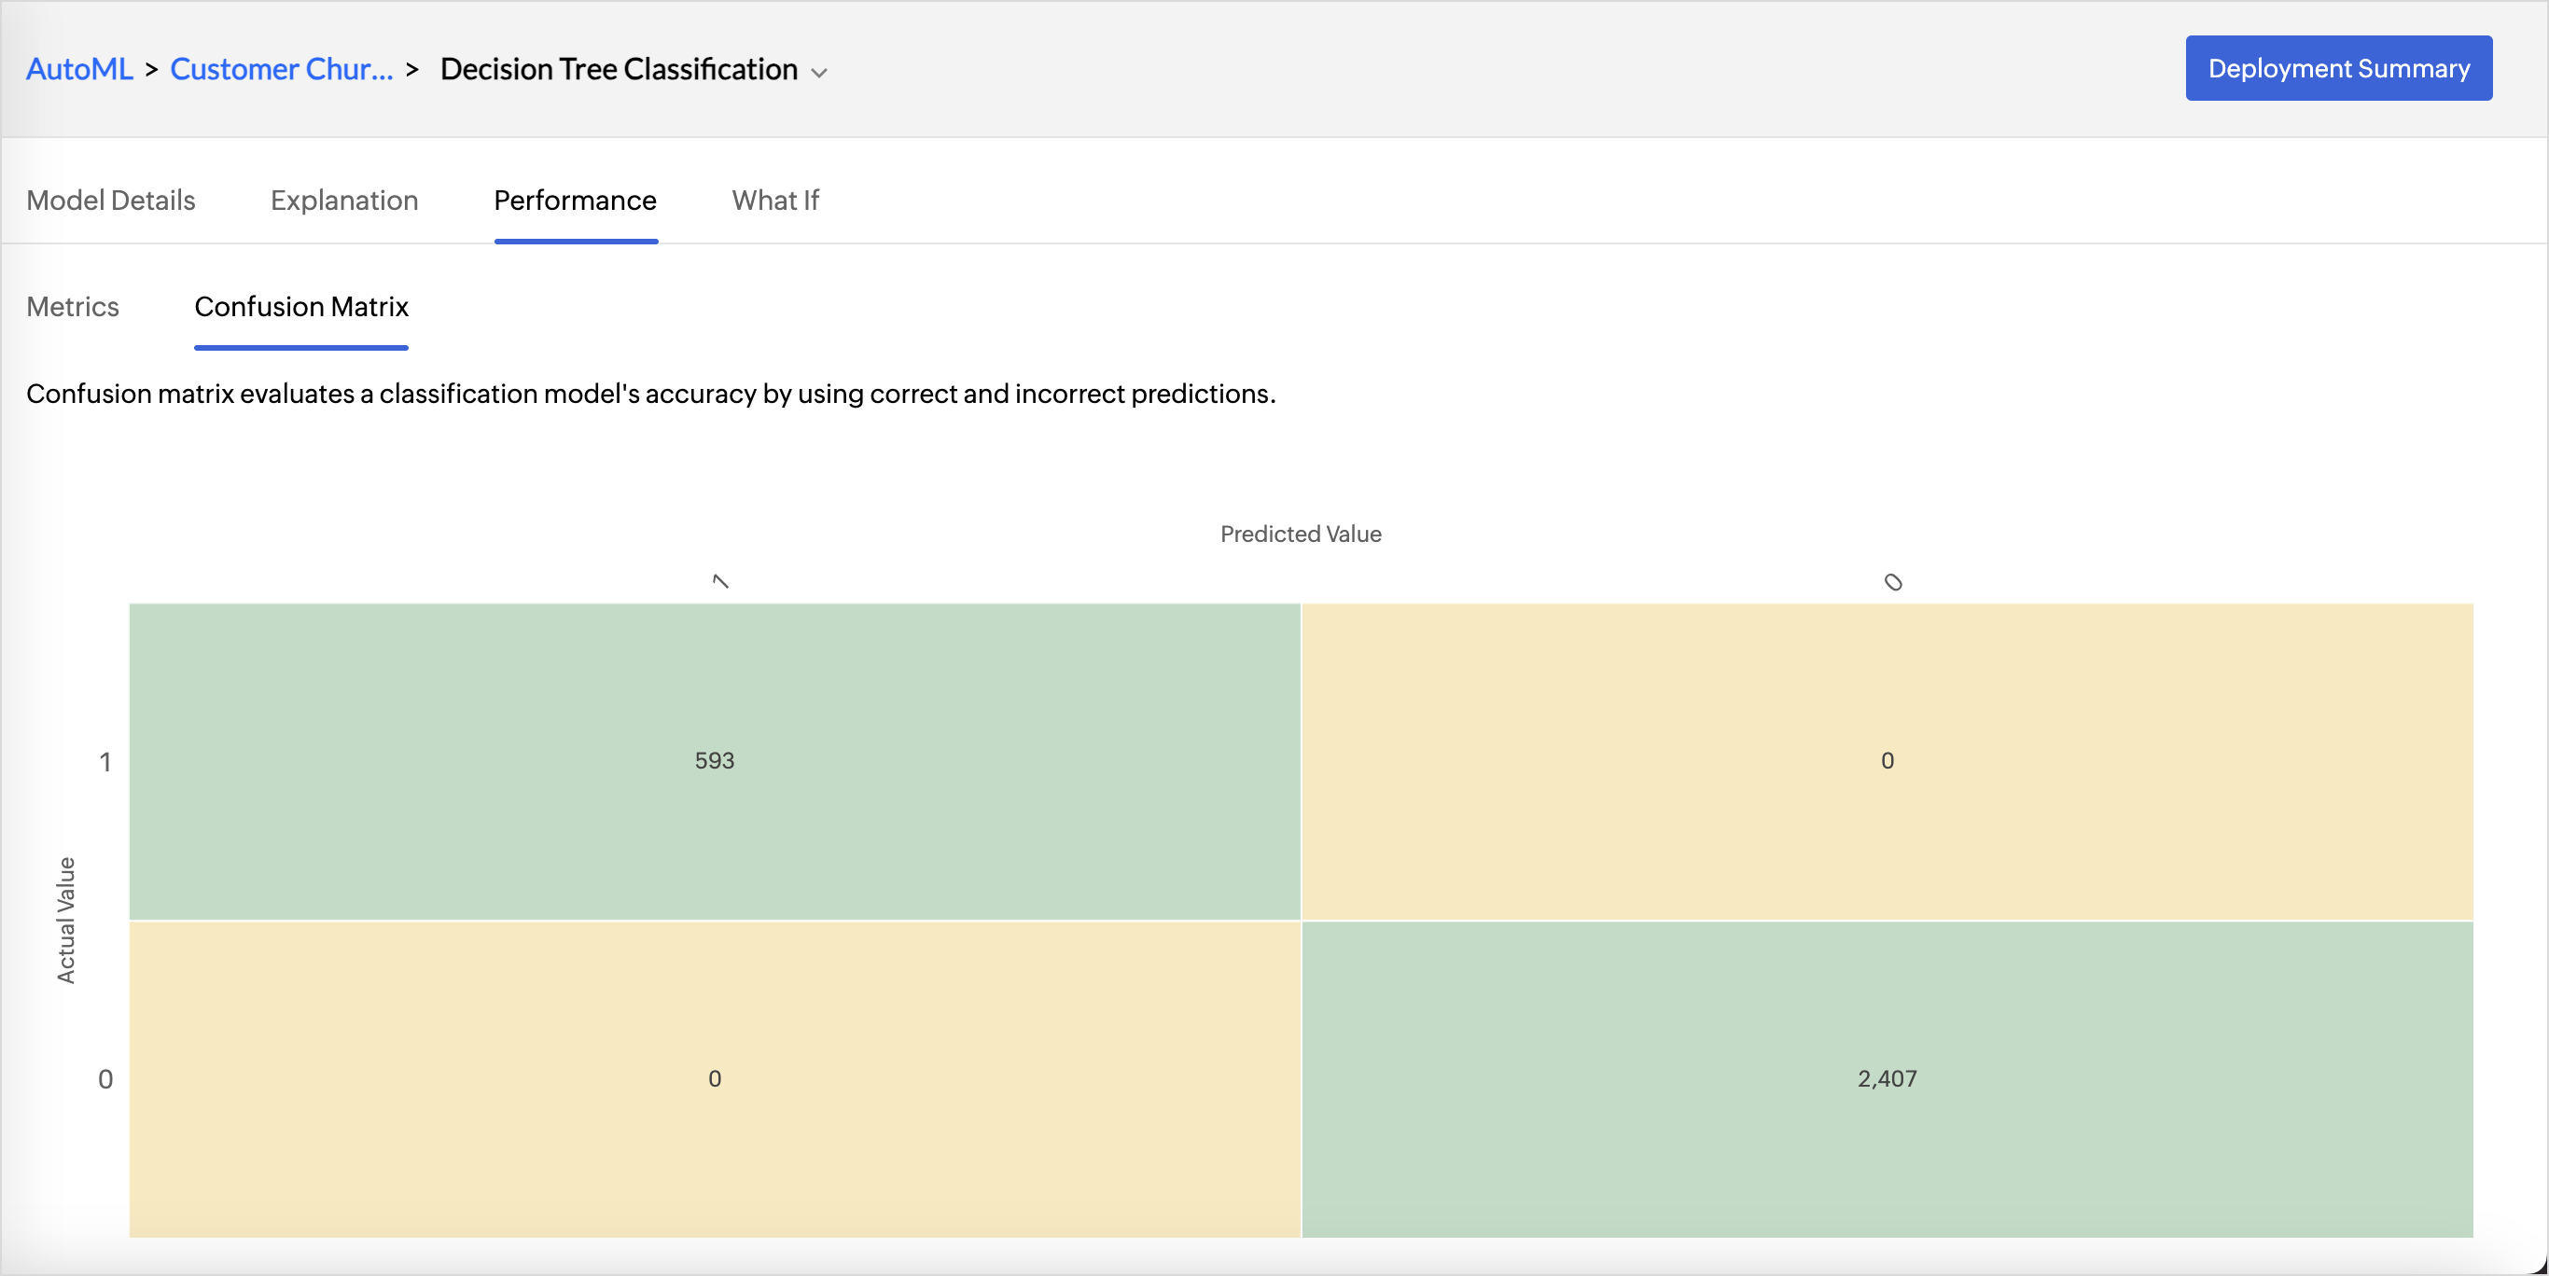Select the Confusion Matrix sub-tab
The width and height of the screenshot is (2549, 1276).
pyautogui.click(x=300, y=307)
